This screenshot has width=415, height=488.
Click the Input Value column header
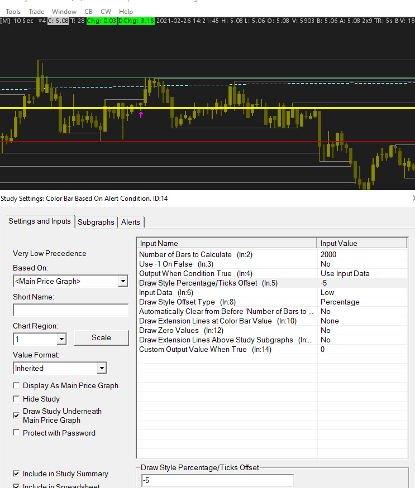(x=362, y=243)
